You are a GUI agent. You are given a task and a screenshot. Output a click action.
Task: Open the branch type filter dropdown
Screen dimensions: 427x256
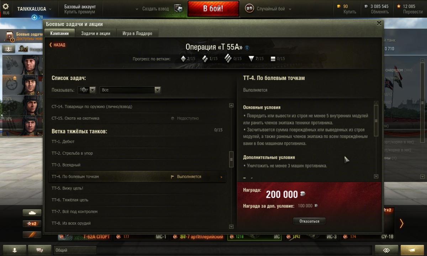87,90
